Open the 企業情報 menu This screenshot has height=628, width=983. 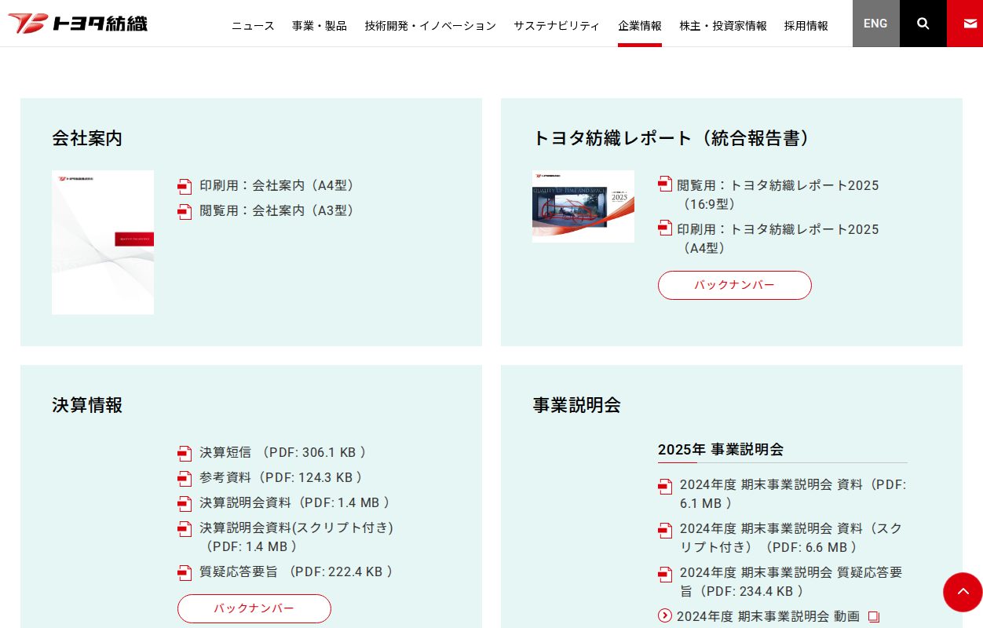(x=640, y=25)
